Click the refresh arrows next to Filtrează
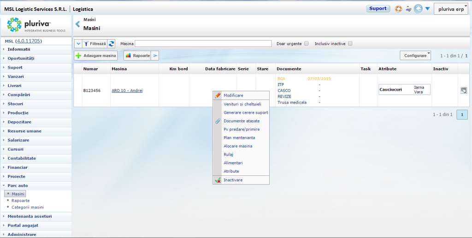This screenshot has width=472, height=238. 112,44
